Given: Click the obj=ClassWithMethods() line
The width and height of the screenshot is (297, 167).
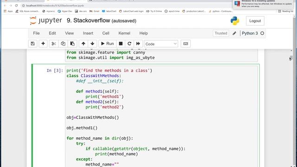Looking at the screenshot, I should coord(93,117).
